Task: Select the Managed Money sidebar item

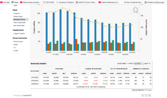Action: (x=21, y=19)
